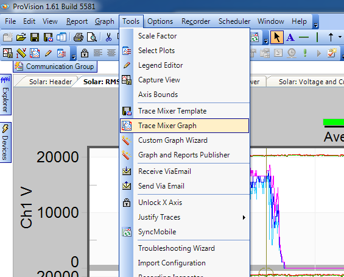Click the Select Plots toolbar icon
This screenshot has height=277, width=344.
[61, 53]
